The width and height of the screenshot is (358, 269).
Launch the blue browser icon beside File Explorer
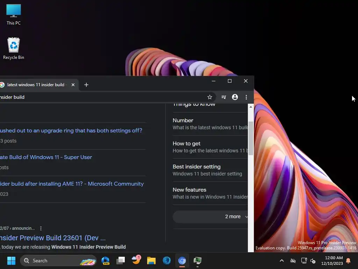[x=167, y=261]
